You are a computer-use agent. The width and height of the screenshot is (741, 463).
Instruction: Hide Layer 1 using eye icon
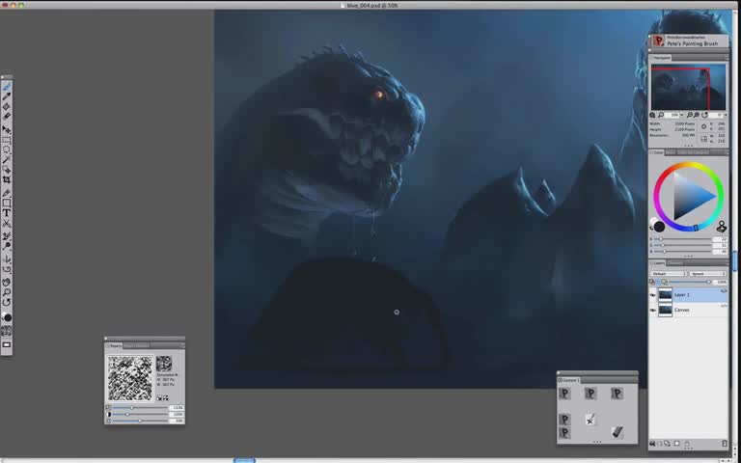click(x=653, y=294)
